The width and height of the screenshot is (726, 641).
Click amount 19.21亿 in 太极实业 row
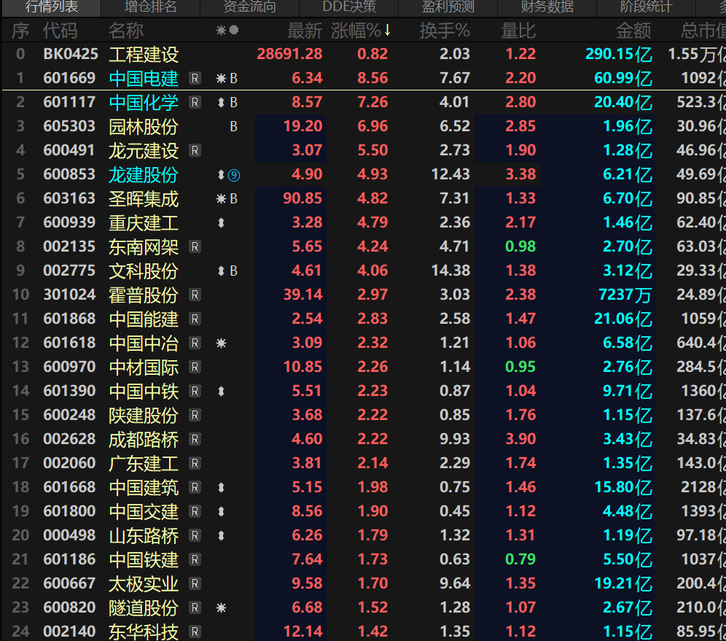point(623,583)
